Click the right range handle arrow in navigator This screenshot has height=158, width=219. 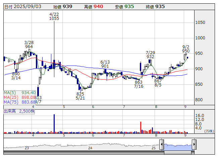tap(194, 145)
